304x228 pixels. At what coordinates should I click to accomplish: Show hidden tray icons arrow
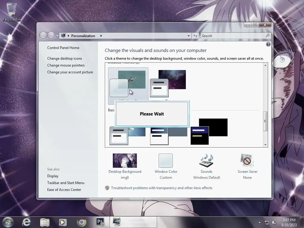click(259, 222)
